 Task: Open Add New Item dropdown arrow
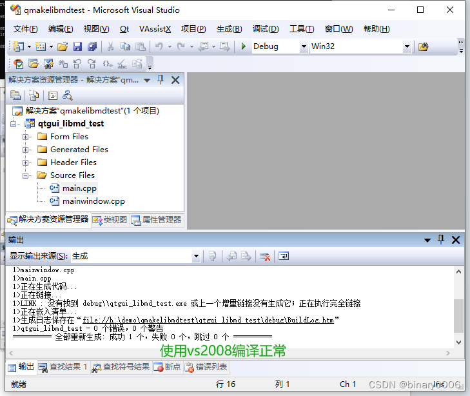pos(52,47)
